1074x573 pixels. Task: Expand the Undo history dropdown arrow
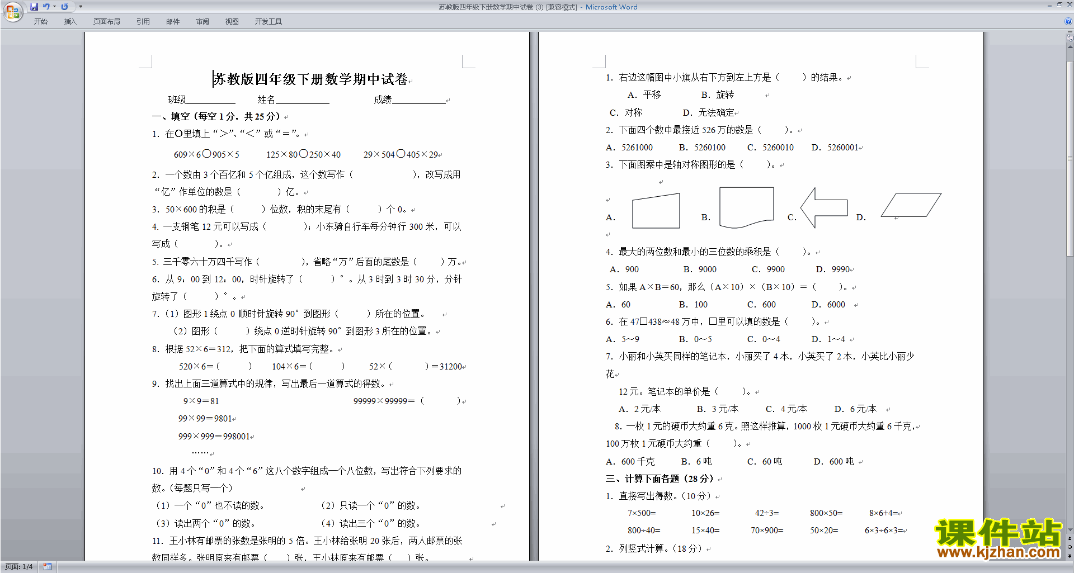click(x=54, y=7)
